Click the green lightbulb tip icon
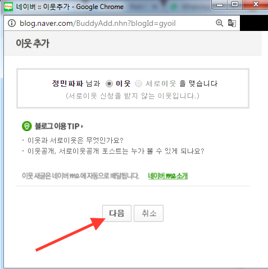268x269 pixels. (x=27, y=126)
